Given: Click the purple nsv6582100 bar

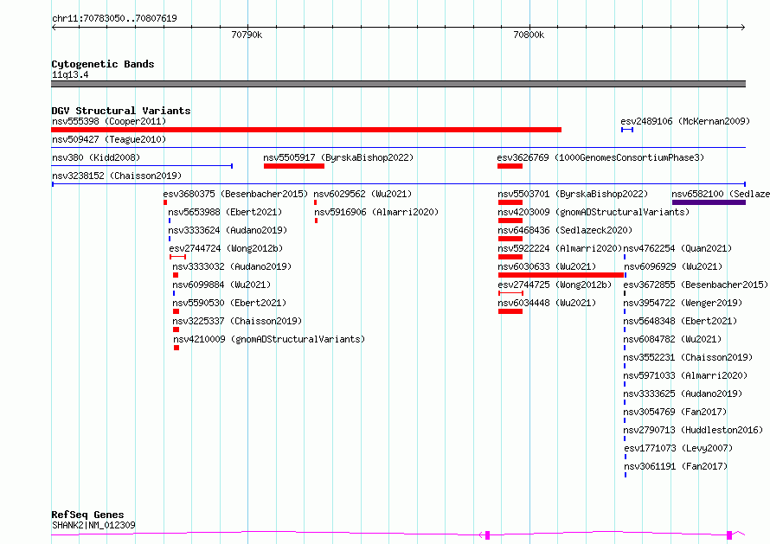Looking at the screenshot, I should [x=709, y=202].
